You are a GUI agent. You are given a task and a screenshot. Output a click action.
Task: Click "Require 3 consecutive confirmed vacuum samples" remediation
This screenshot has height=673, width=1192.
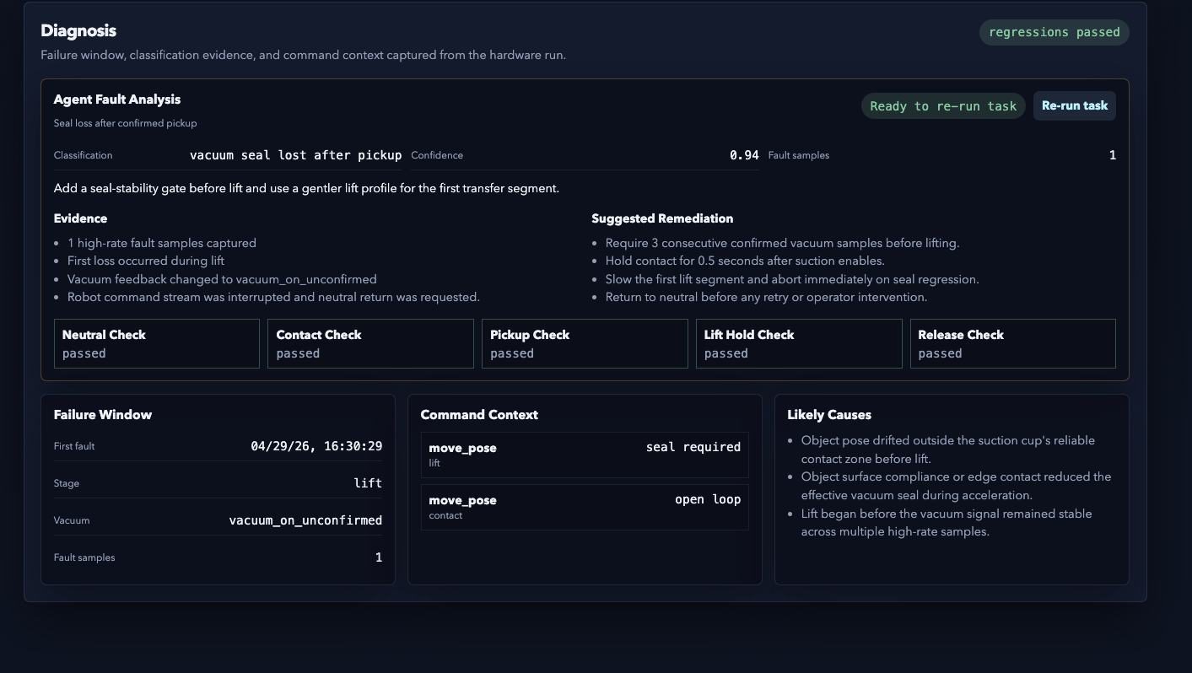pyautogui.click(x=782, y=243)
